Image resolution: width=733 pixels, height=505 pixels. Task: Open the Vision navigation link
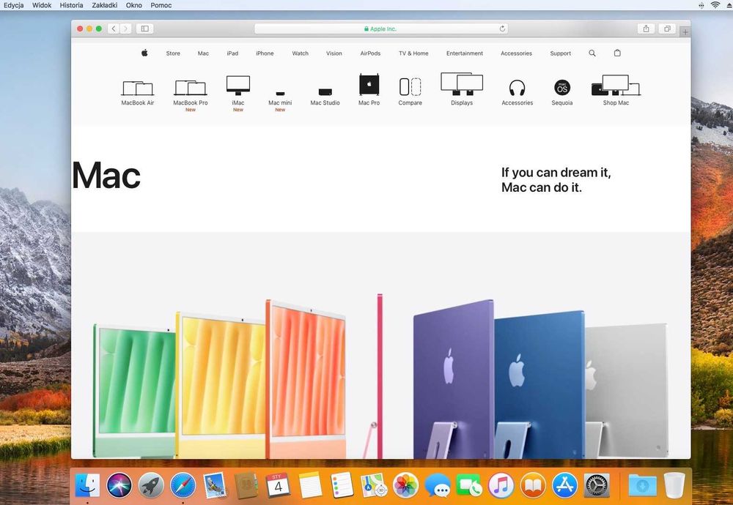(x=334, y=53)
